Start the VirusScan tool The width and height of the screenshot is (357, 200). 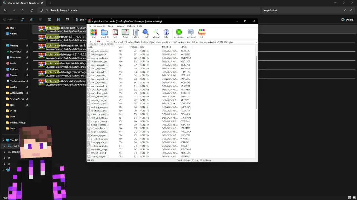(179, 34)
